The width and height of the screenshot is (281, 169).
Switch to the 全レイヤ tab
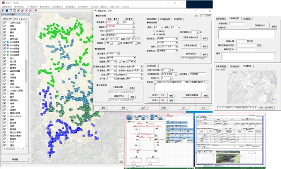(x=24, y=19)
